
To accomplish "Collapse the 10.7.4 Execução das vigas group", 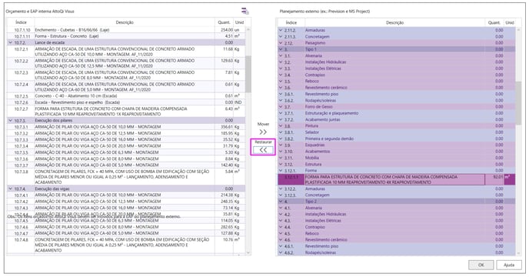I will click(11, 189).
